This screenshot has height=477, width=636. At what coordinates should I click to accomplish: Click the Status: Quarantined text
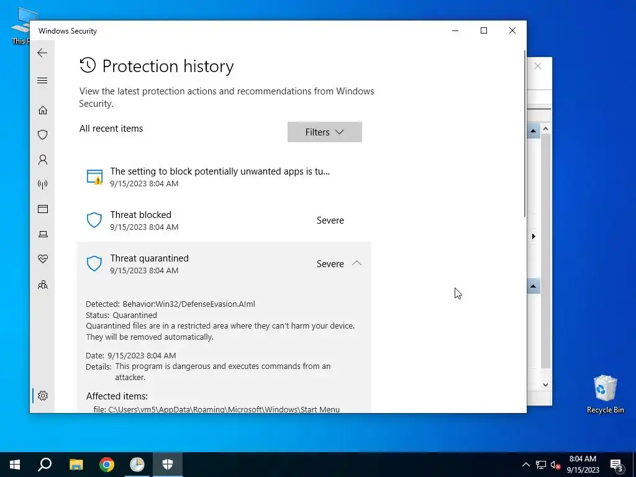point(121,315)
